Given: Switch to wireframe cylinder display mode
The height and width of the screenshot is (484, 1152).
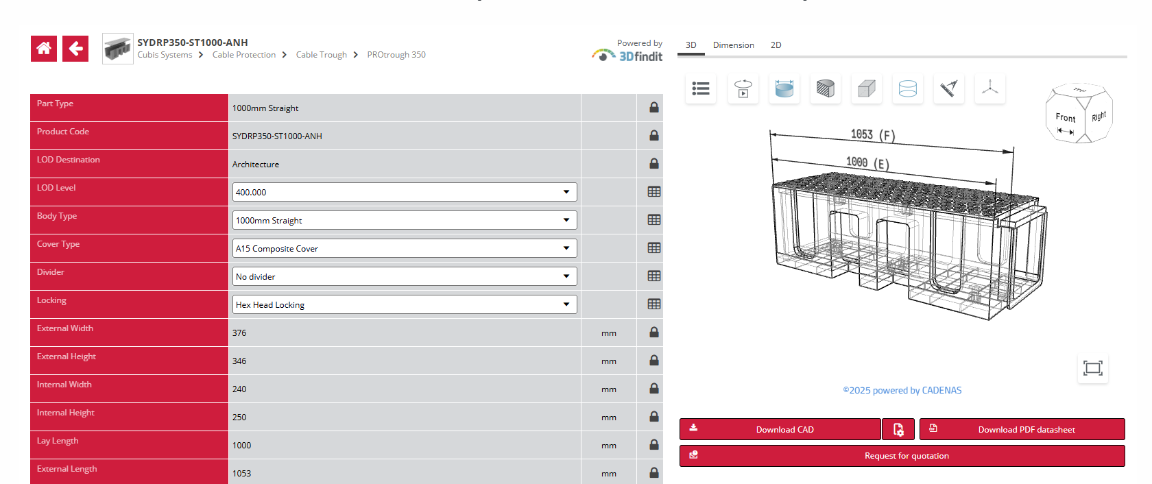Looking at the screenshot, I should (x=907, y=88).
